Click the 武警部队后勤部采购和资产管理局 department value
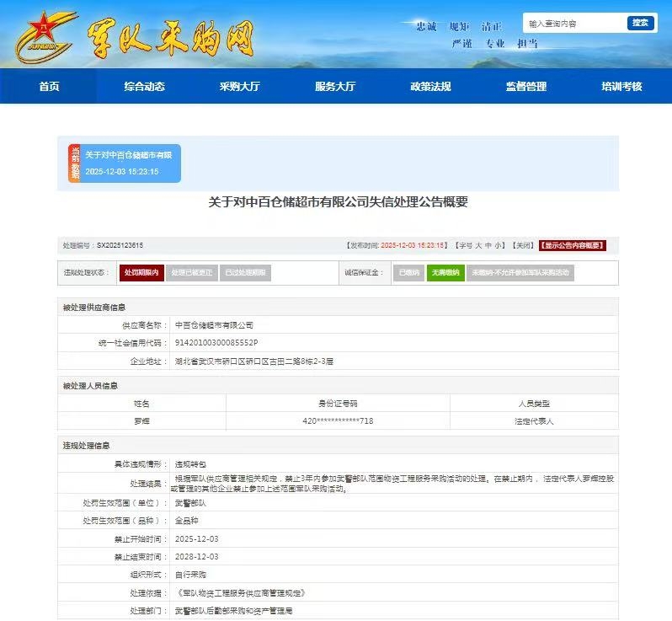This screenshot has height=621, width=672. (x=233, y=611)
